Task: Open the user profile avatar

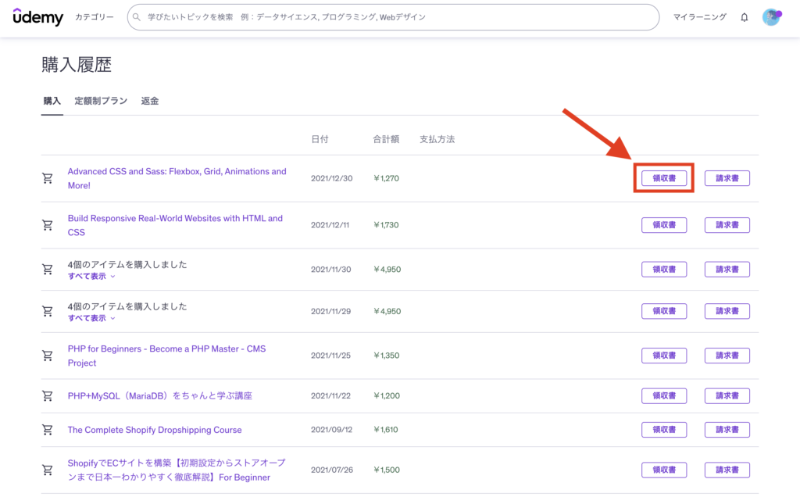Action: tap(771, 17)
